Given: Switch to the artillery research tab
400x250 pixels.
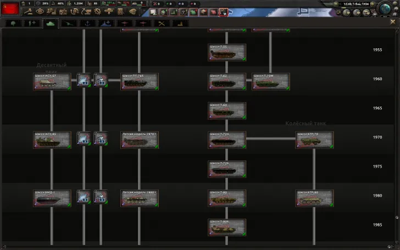Looking at the screenshot, I should (x=69, y=24).
